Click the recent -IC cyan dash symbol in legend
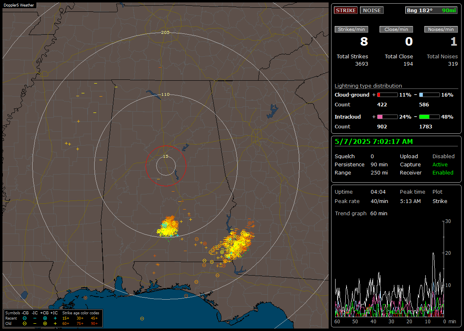Image resolution: width=464 pixels, height=331 pixels. coord(35,318)
